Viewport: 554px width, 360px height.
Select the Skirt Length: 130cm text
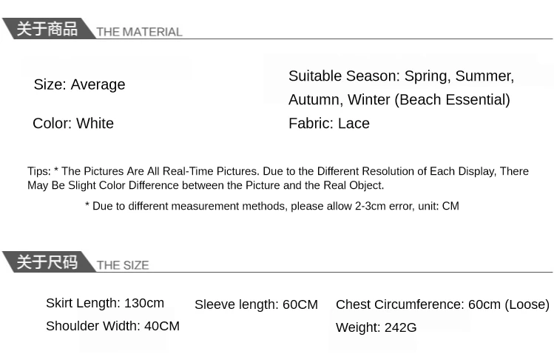[x=105, y=303]
